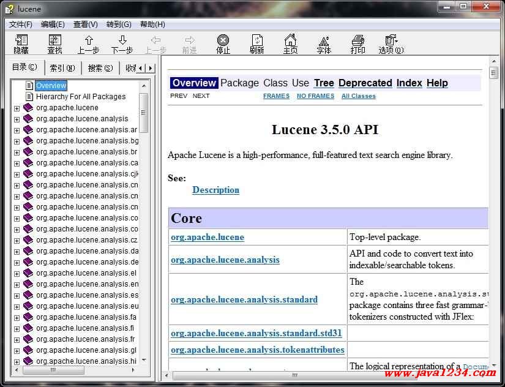Click the book icon of org.apache.lucene.analysis.el
The width and height of the screenshot is (505, 387).
click(x=28, y=273)
